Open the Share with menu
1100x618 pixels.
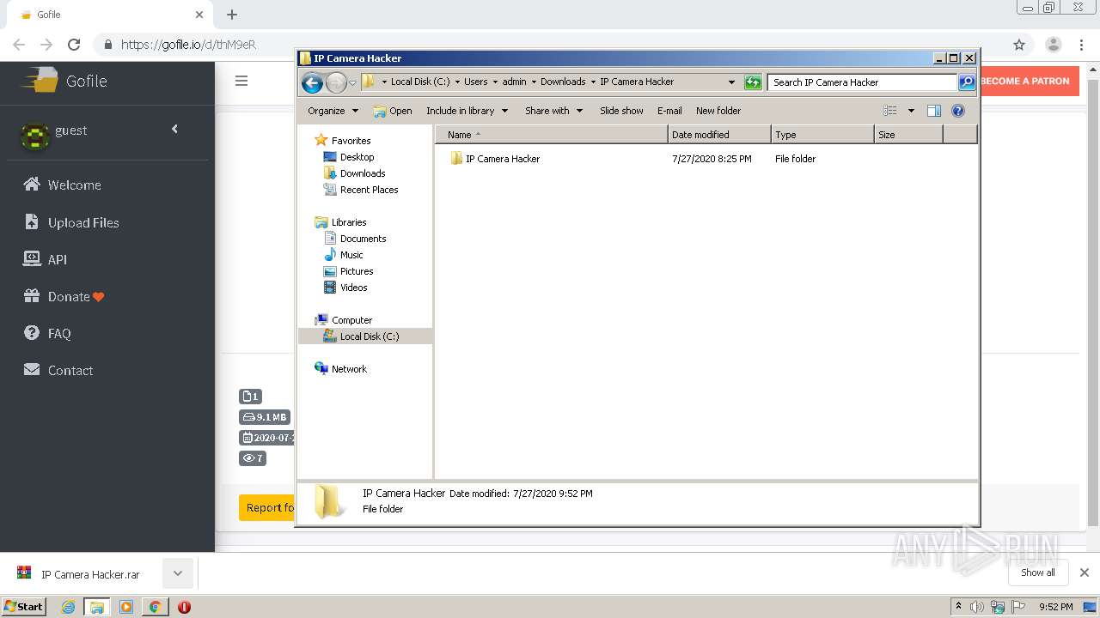point(553,111)
